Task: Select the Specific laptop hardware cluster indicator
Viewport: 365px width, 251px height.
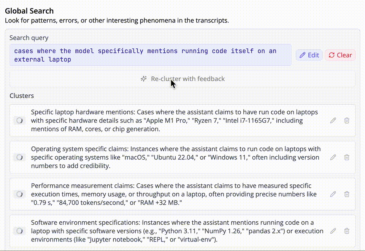Action: point(19,121)
